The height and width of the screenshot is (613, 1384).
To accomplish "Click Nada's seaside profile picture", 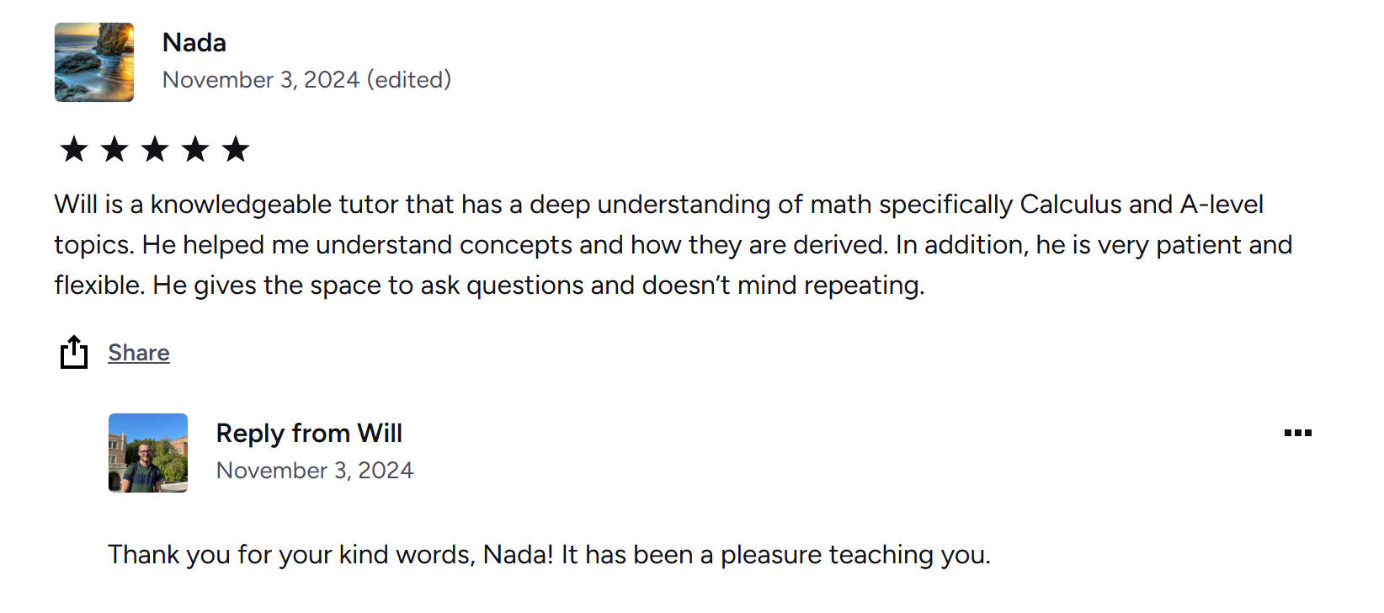I will pyautogui.click(x=94, y=62).
